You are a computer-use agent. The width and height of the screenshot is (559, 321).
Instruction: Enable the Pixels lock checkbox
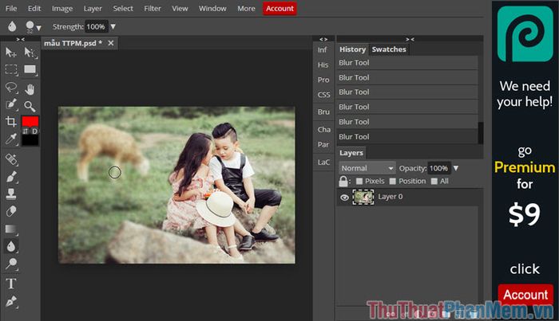359,182
